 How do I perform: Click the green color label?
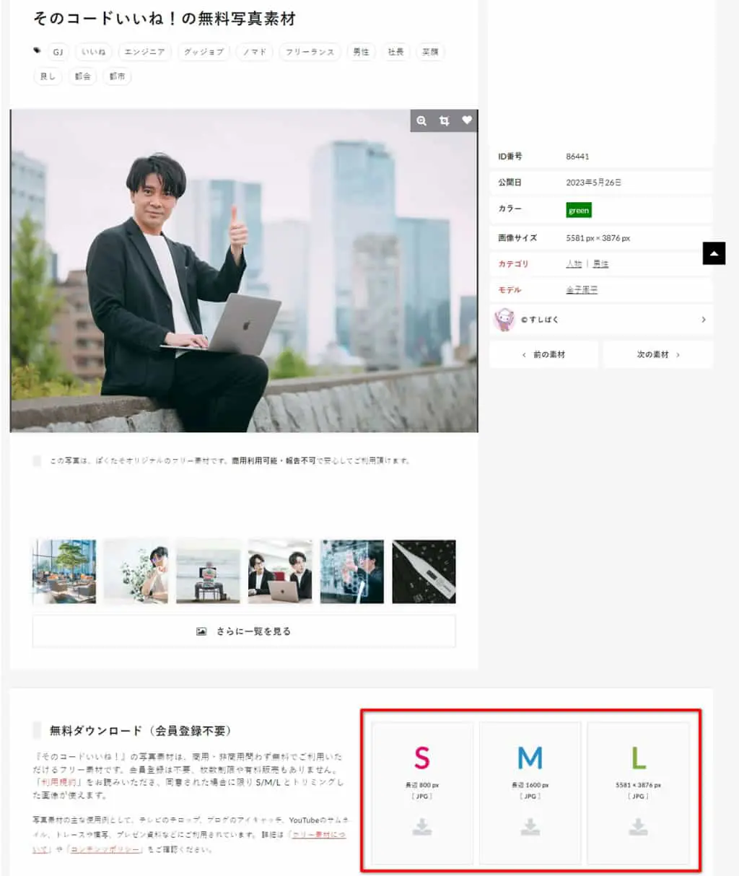pos(579,211)
